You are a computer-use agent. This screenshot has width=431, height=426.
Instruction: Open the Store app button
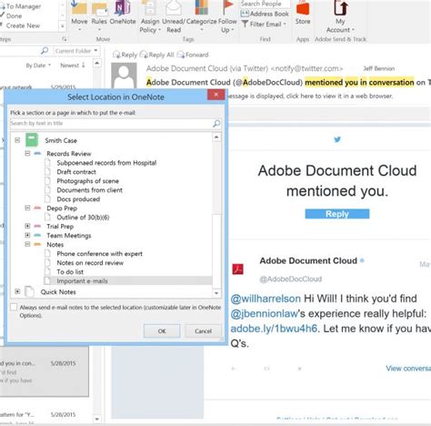coord(303,13)
